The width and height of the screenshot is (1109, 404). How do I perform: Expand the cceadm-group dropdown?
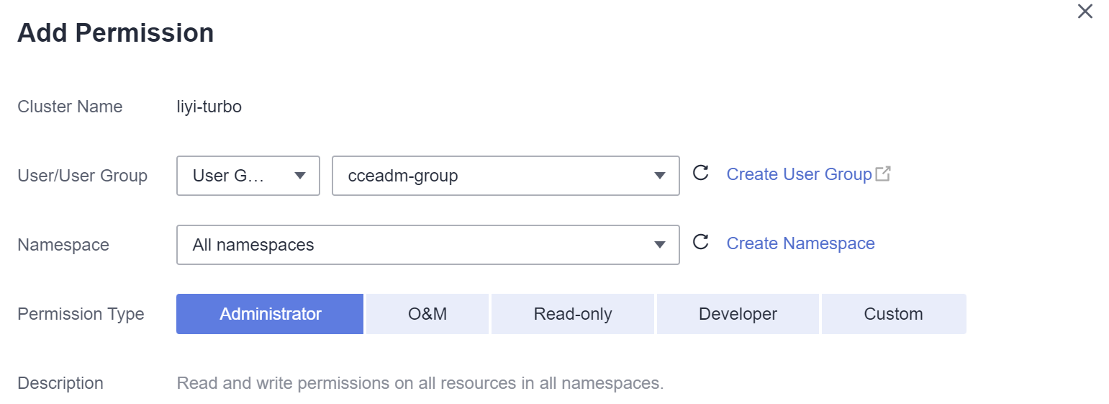[506, 176]
